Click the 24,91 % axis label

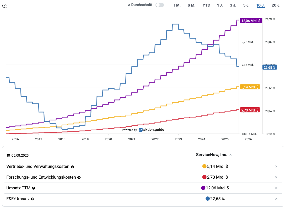(x=270, y=19)
